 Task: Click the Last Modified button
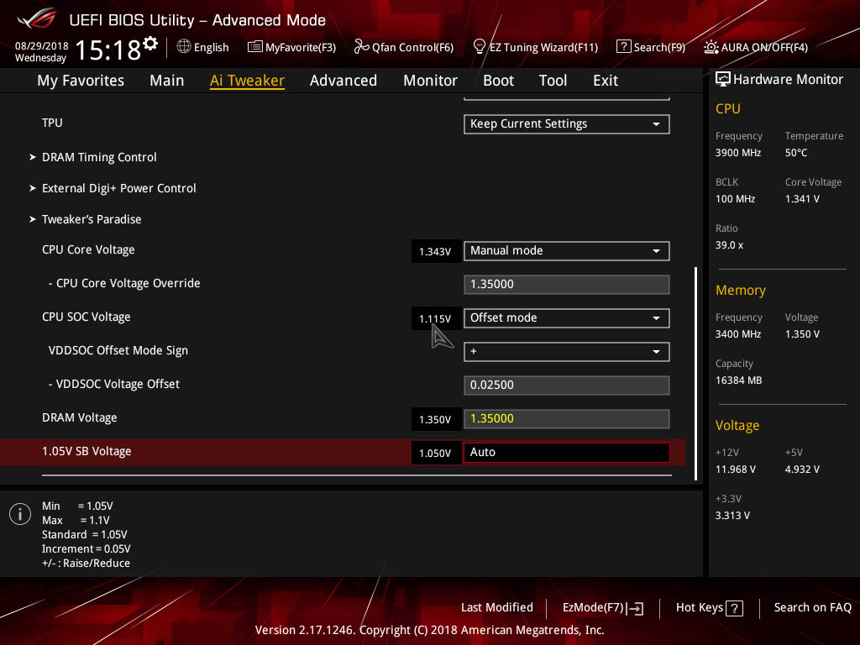(497, 608)
